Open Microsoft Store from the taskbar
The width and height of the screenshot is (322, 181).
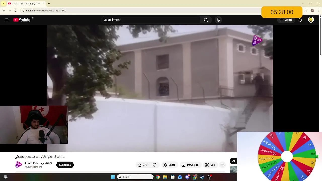click(x=172, y=177)
